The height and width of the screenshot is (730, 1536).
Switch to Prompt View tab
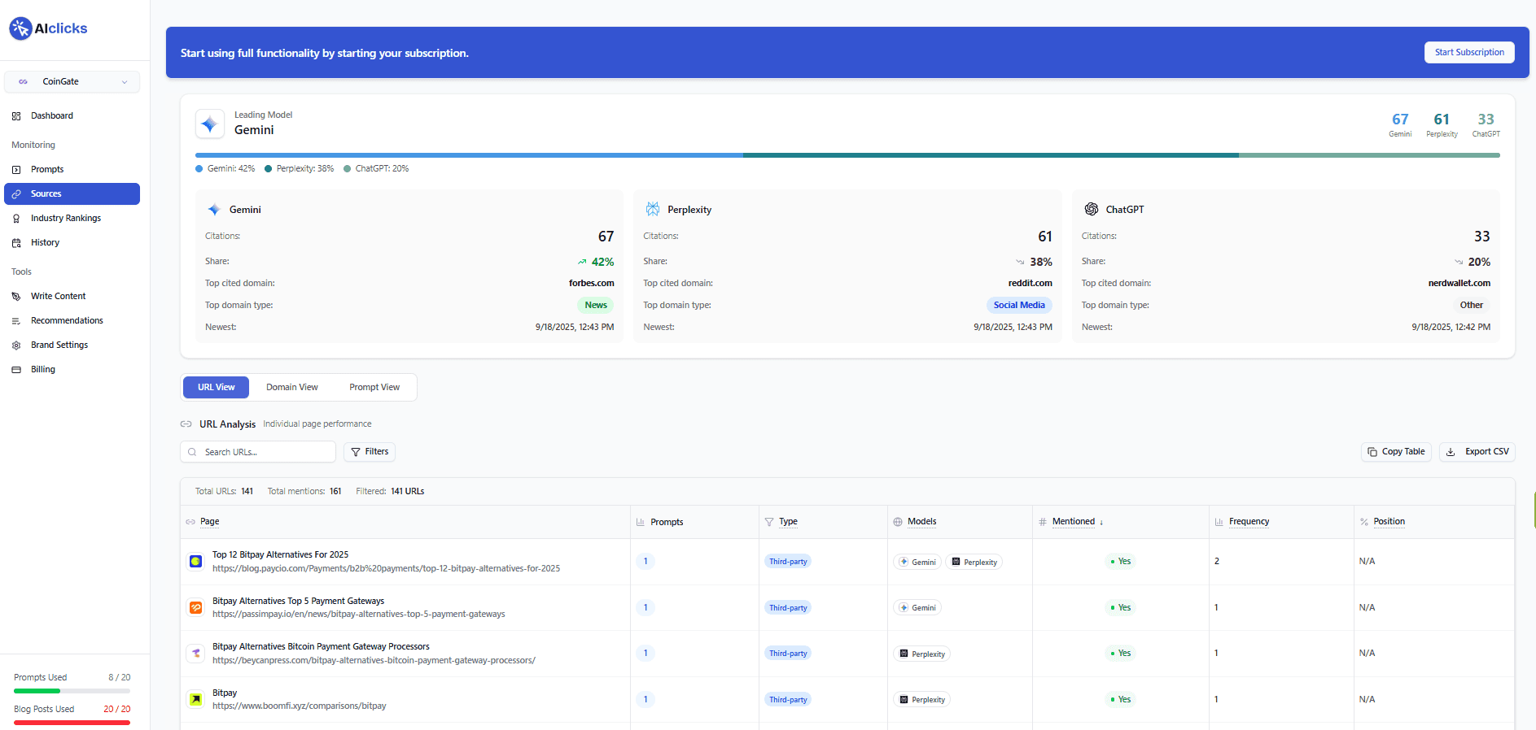[374, 387]
